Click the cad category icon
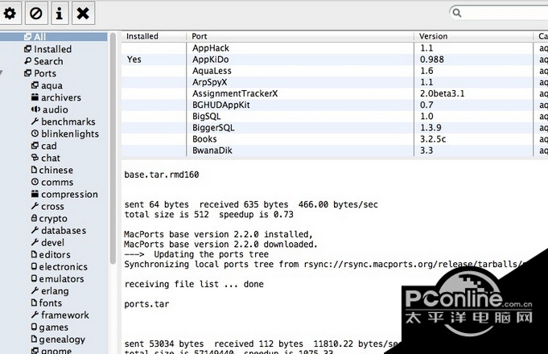 [35, 146]
